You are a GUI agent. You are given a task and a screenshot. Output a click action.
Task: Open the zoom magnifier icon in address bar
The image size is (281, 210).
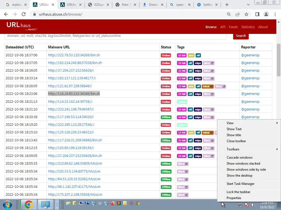pos(229,14)
